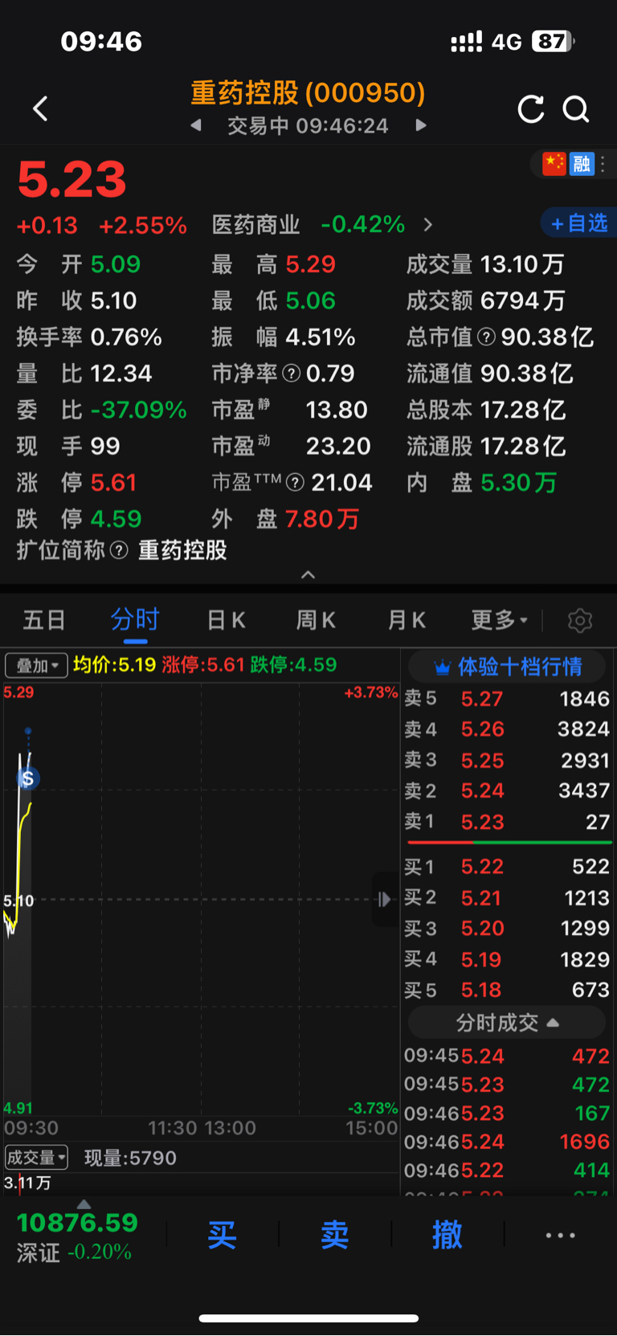Tap the blue 融 margin badge
Screen dimensions: 617x1336
point(581,164)
